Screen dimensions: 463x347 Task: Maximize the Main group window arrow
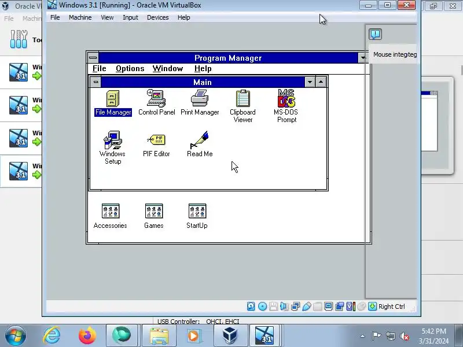[x=321, y=82]
